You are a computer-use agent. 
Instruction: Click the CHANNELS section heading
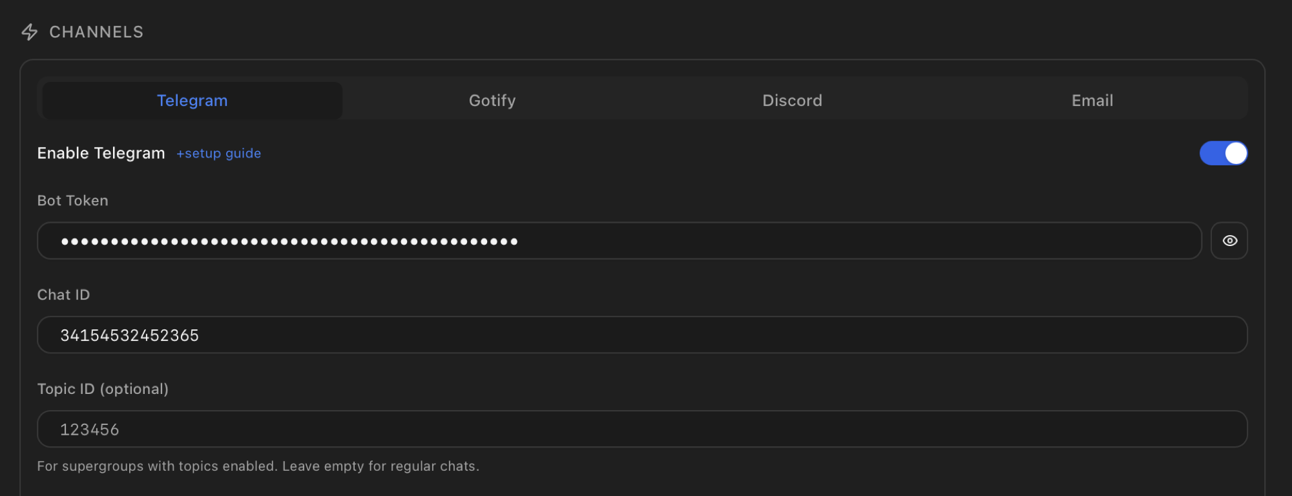tap(96, 32)
